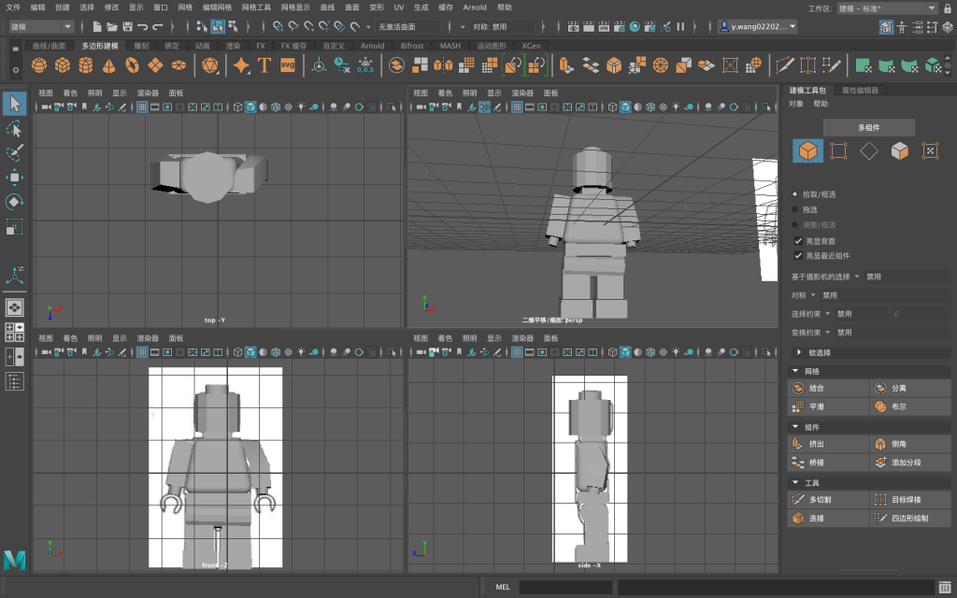Select the Rotate tool in the toolbox
The width and height of the screenshot is (957, 598).
[x=15, y=202]
